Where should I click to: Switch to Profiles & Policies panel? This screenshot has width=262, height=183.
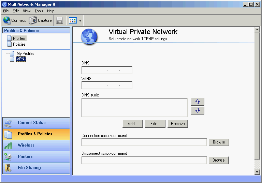tap(36, 134)
